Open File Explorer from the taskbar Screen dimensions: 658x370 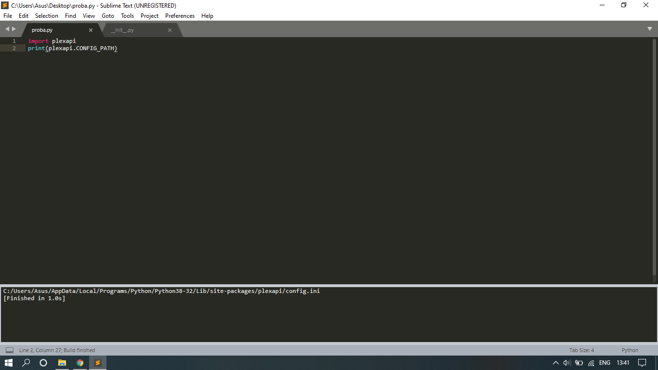pos(62,362)
